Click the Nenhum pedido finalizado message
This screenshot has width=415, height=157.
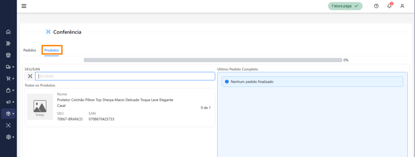point(252,82)
